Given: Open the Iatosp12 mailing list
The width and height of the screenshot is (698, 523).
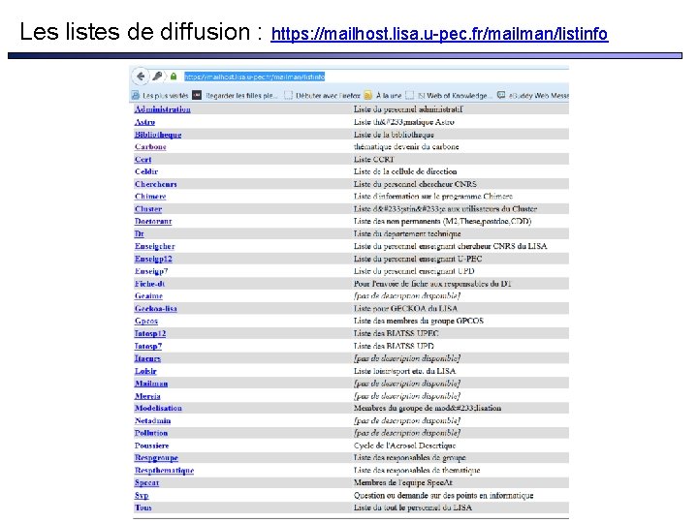Looking at the screenshot, I should (x=150, y=333).
